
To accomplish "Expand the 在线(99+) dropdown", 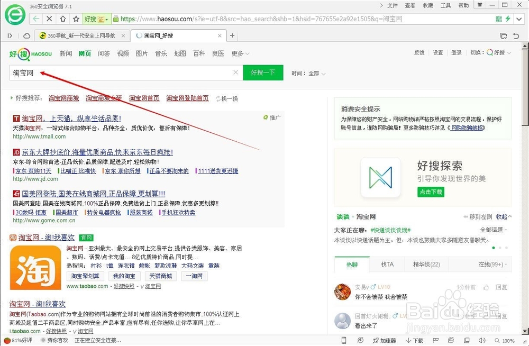I will point(493,265).
